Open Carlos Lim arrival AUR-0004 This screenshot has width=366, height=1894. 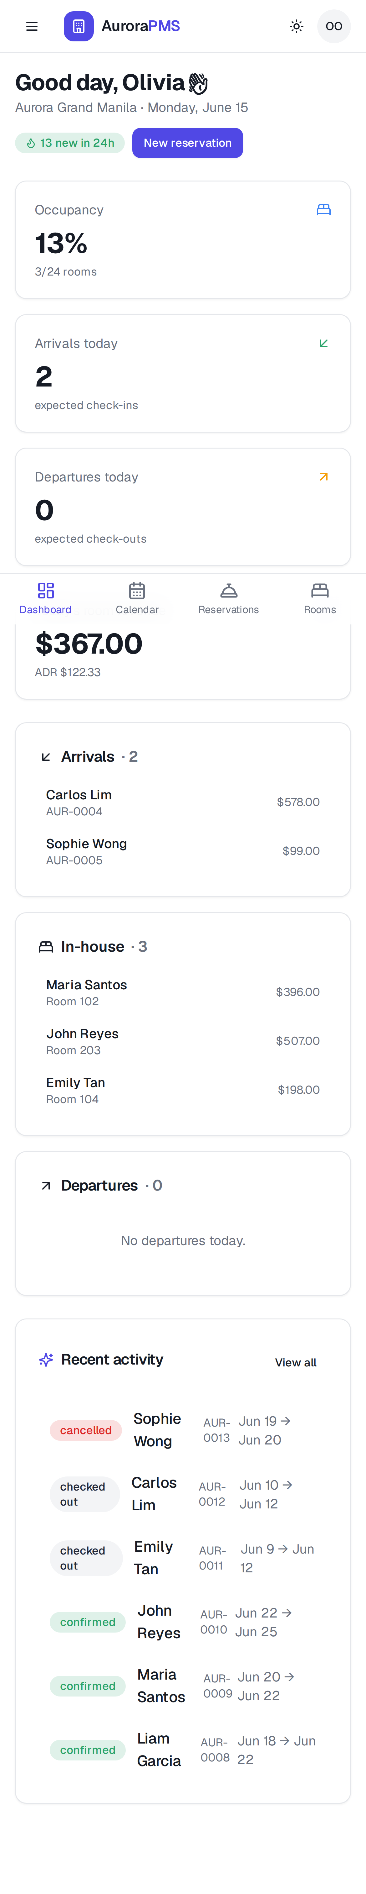tap(183, 802)
